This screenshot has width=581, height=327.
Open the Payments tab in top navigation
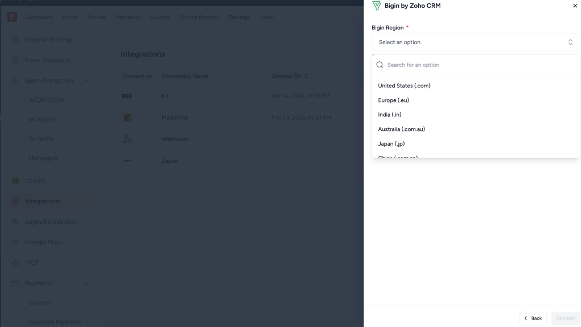coord(128,17)
